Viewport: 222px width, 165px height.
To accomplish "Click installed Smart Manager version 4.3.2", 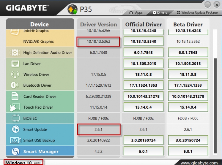I will tap(98, 151).
